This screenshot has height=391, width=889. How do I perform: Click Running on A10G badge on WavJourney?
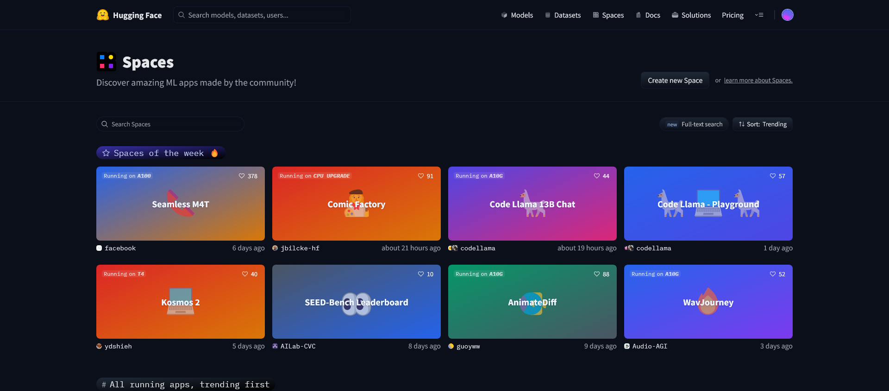[655, 274]
